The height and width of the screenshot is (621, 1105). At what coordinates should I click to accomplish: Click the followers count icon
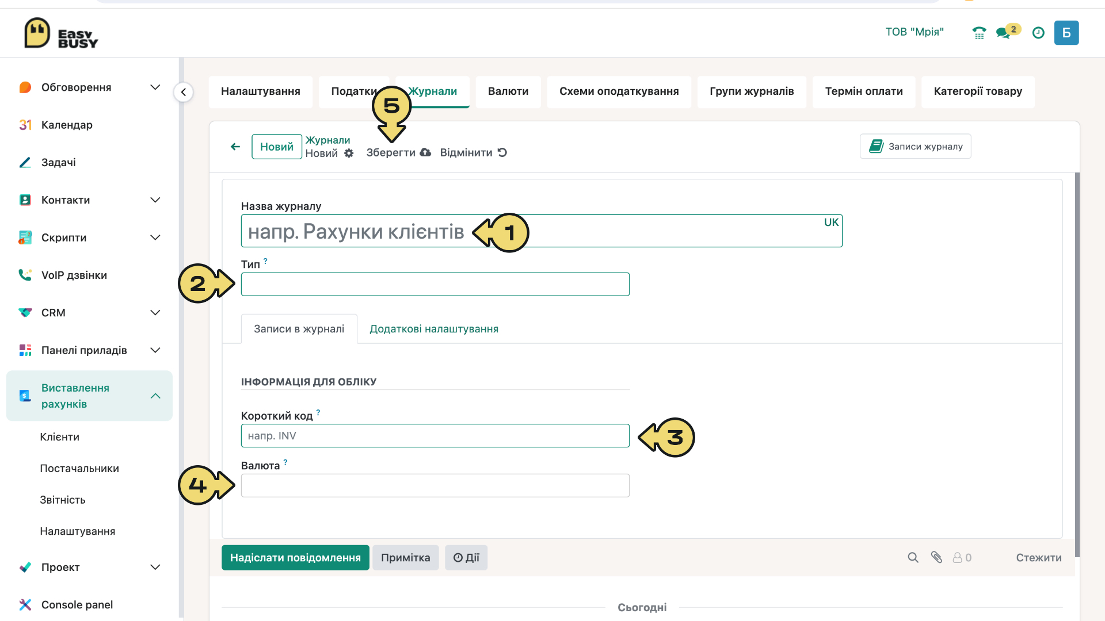[962, 557]
